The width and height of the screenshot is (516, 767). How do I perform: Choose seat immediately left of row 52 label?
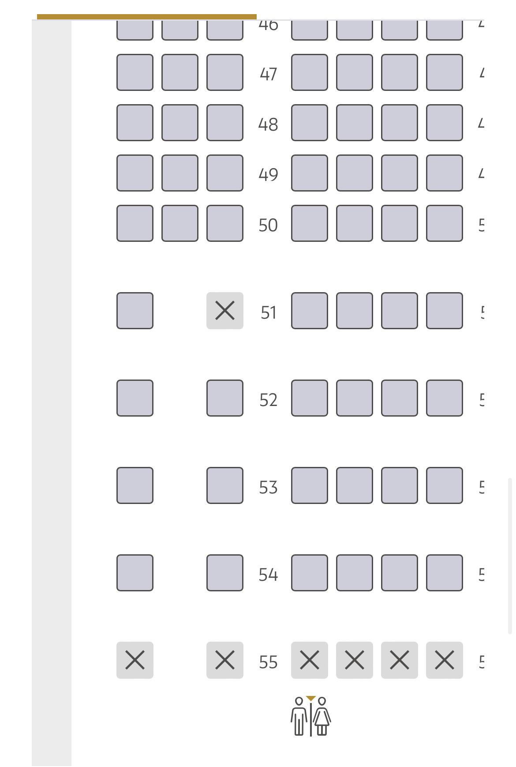click(x=224, y=398)
